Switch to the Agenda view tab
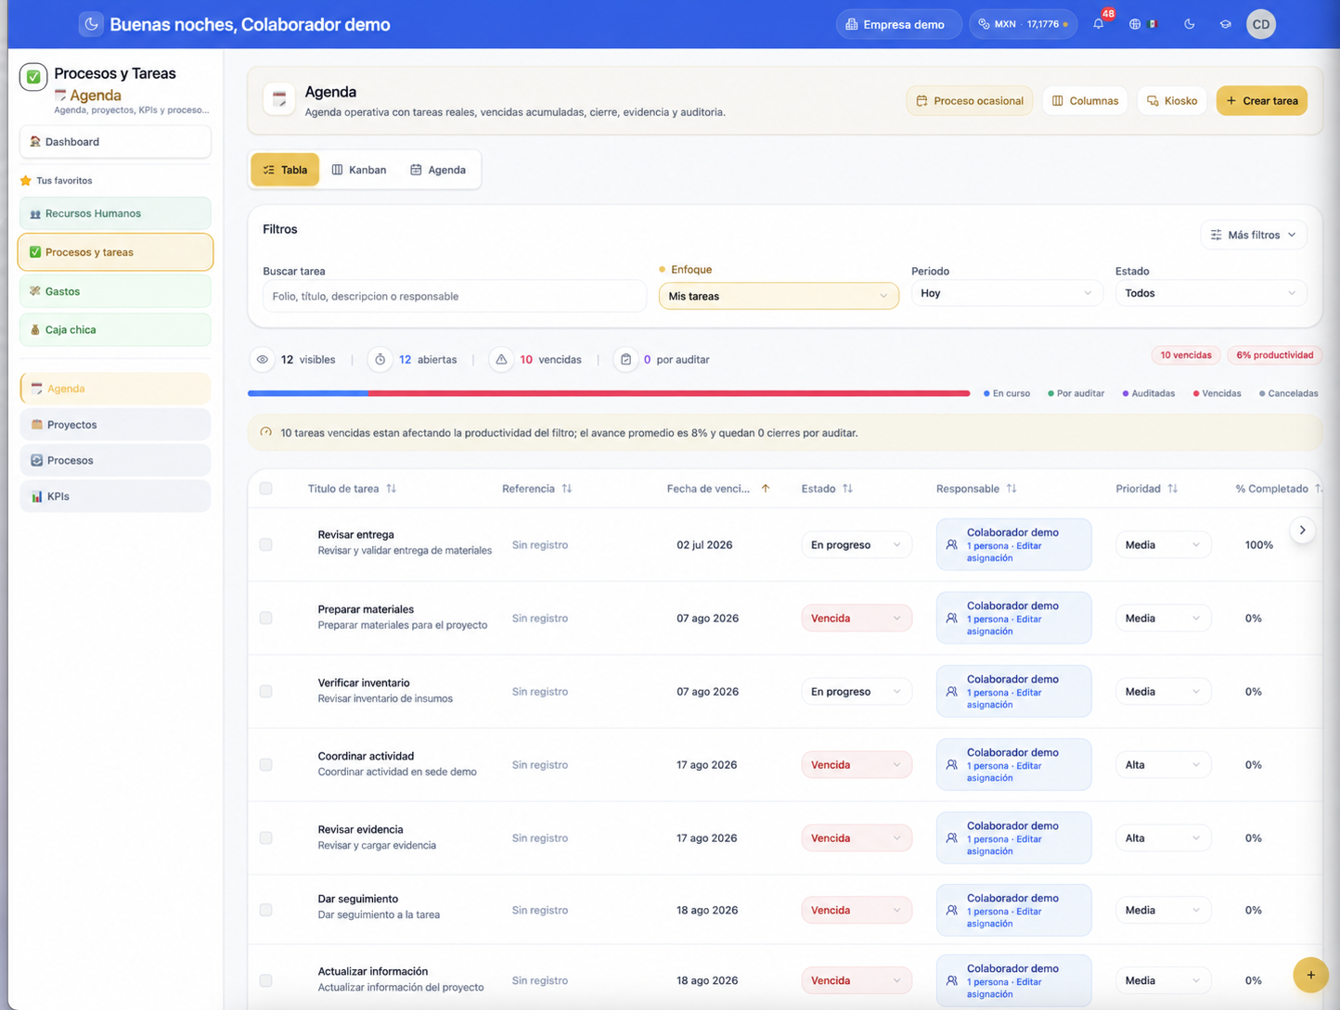The width and height of the screenshot is (1340, 1010). (x=439, y=170)
